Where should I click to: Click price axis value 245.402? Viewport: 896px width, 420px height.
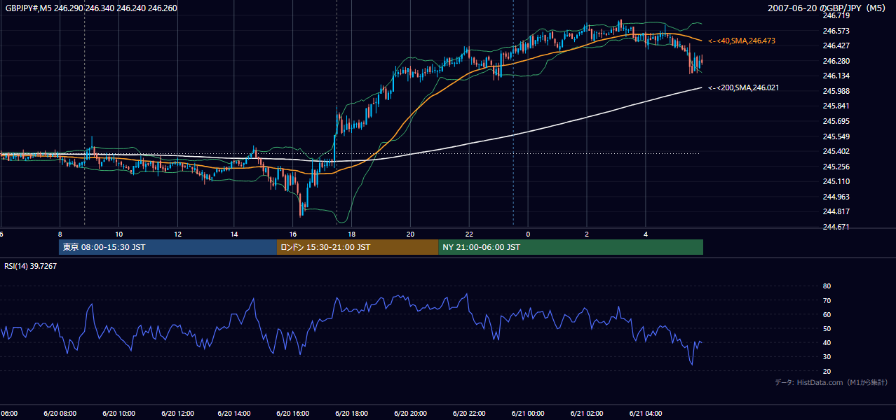coord(836,151)
